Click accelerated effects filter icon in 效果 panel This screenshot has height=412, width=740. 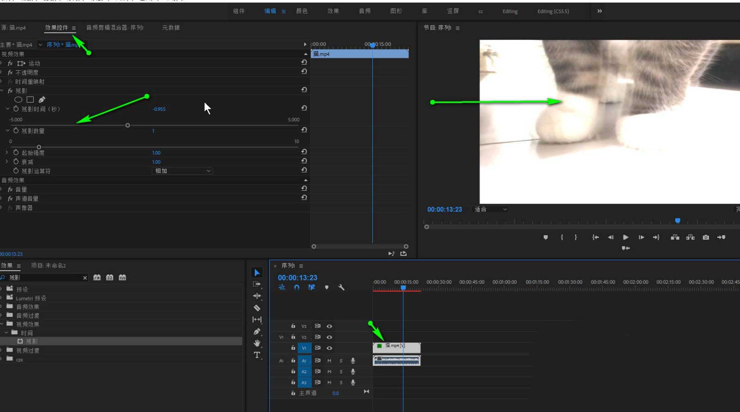(97, 278)
